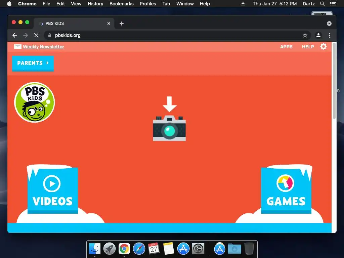
Task: Open the Chrome profile icon
Action: pyautogui.click(x=318, y=35)
